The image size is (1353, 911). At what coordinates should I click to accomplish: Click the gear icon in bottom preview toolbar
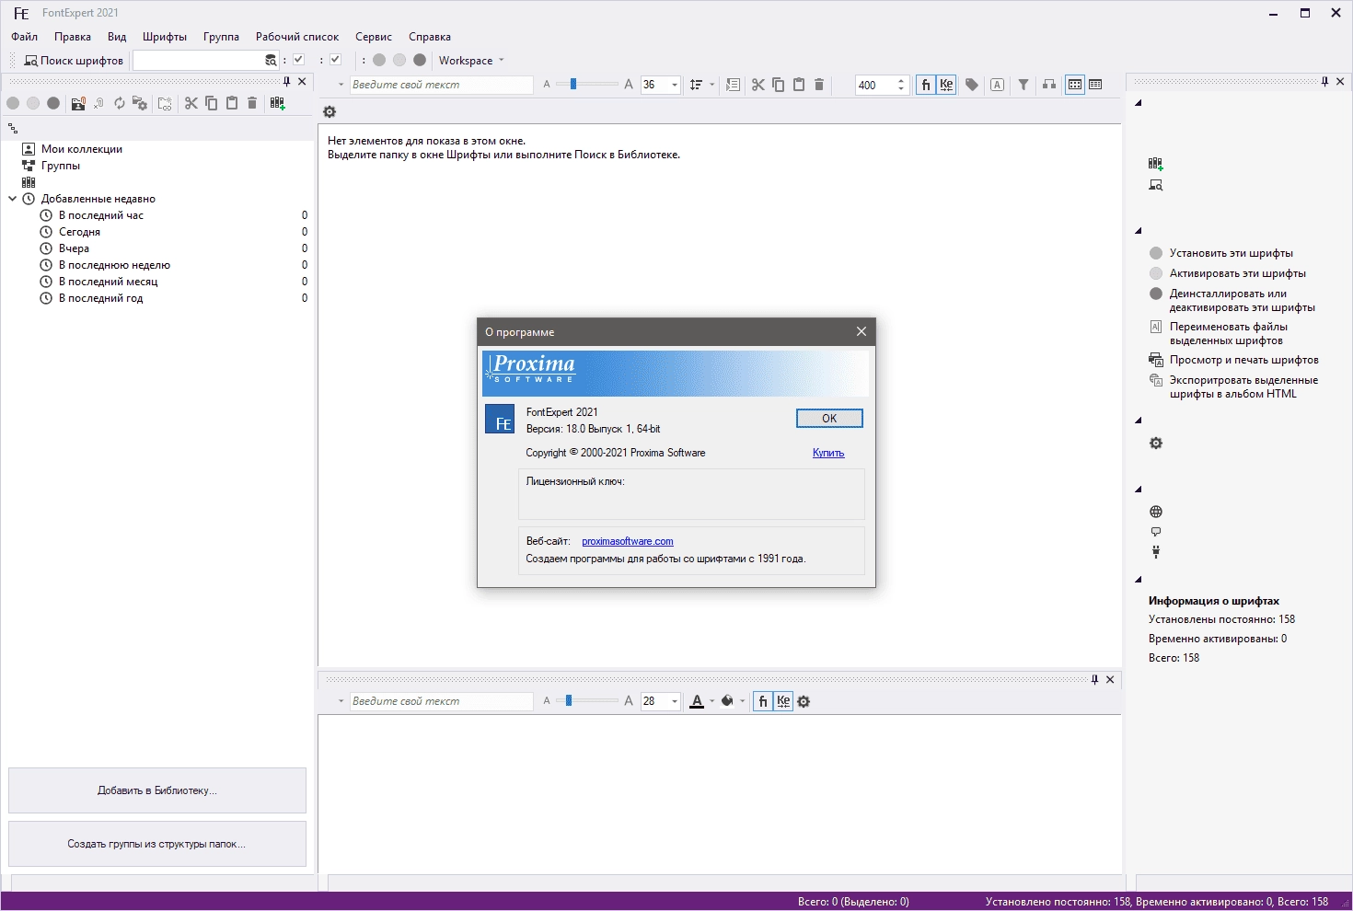(x=804, y=701)
